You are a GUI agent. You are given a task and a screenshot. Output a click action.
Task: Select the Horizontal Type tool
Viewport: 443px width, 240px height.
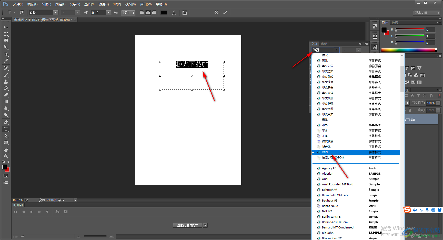pos(6,129)
